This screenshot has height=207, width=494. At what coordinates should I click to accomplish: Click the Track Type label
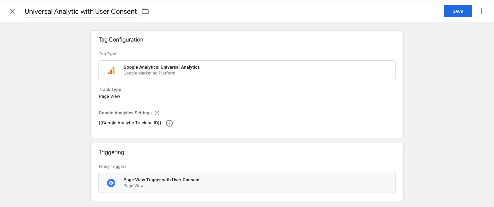click(x=110, y=90)
